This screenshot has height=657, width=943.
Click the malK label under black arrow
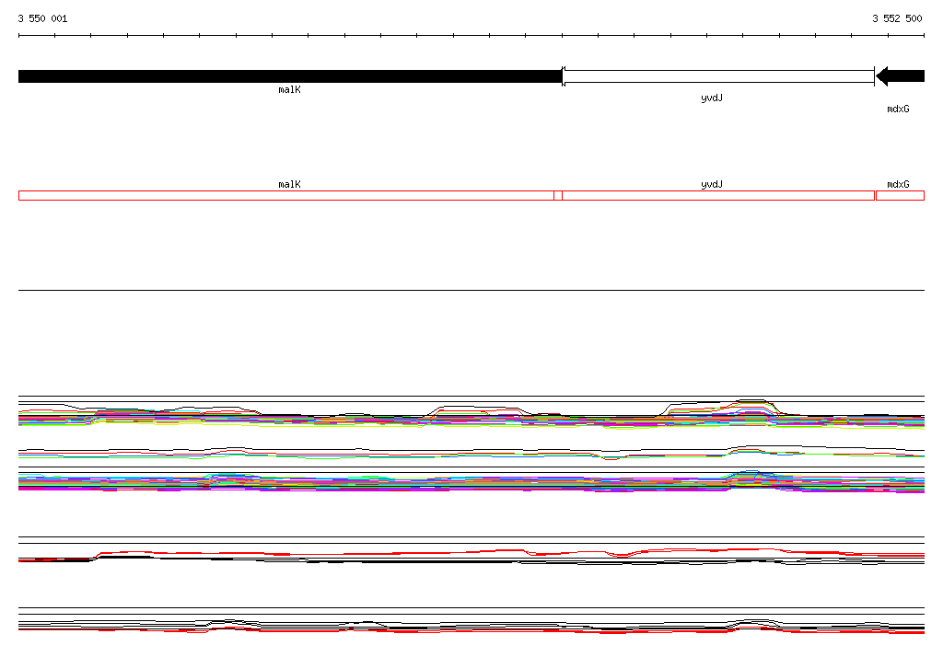pyautogui.click(x=289, y=89)
